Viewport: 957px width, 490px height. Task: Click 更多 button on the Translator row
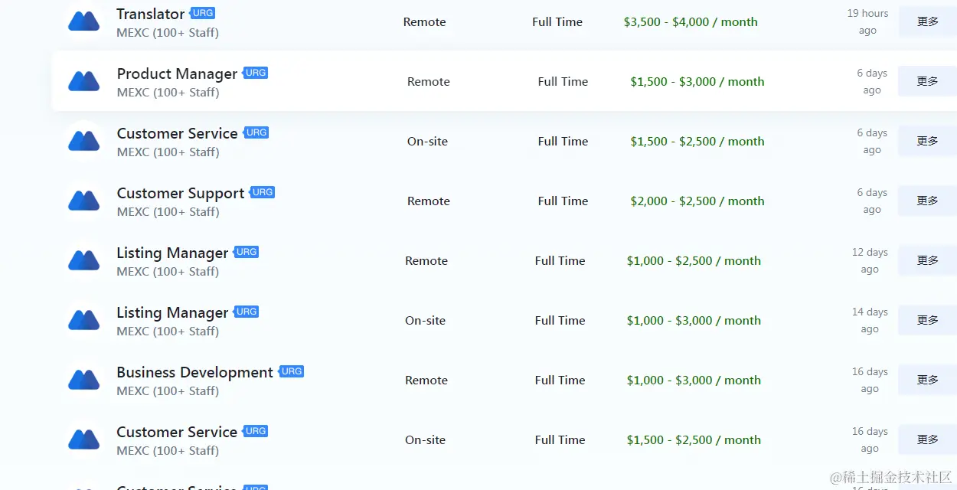pos(927,21)
